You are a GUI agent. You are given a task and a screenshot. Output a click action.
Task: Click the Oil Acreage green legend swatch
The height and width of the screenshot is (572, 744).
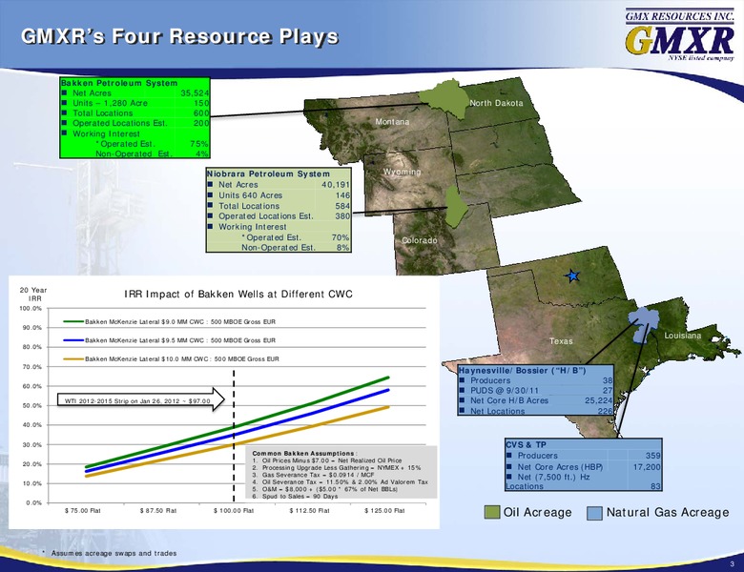click(492, 512)
